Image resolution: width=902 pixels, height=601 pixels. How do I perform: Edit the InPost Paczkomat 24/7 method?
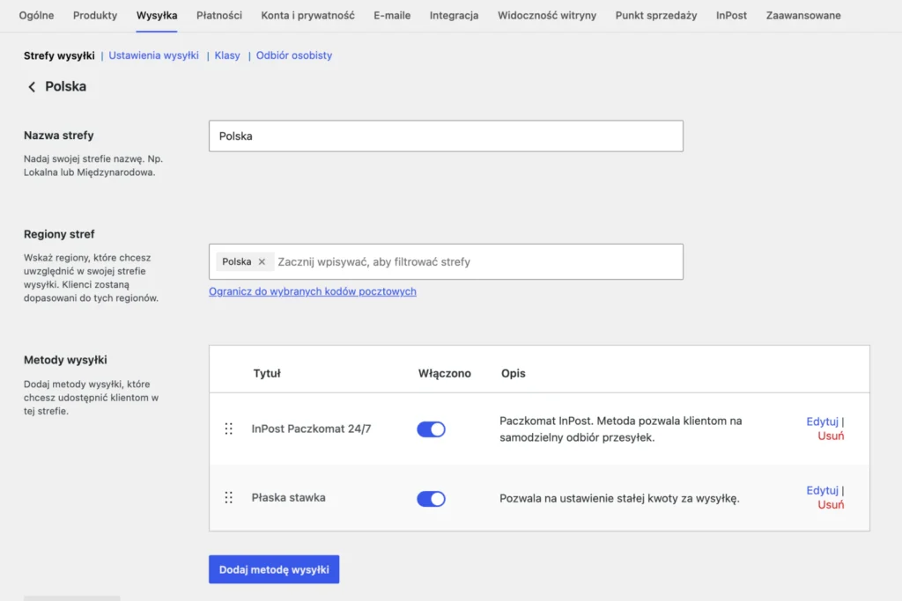click(822, 421)
